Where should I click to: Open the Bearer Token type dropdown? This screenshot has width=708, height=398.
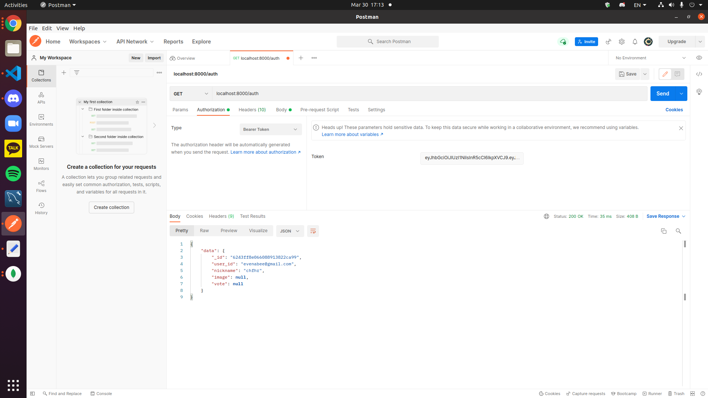coord(271,129)
